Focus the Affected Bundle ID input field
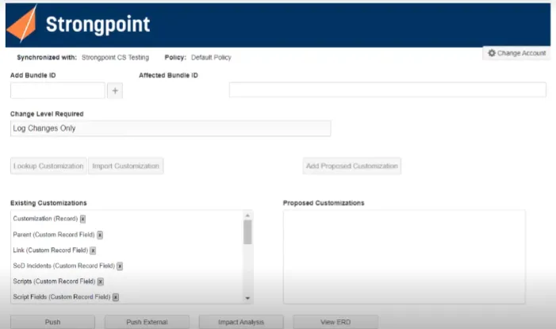The height and width of the screenshot is (329, 556). tap(388, 90)
